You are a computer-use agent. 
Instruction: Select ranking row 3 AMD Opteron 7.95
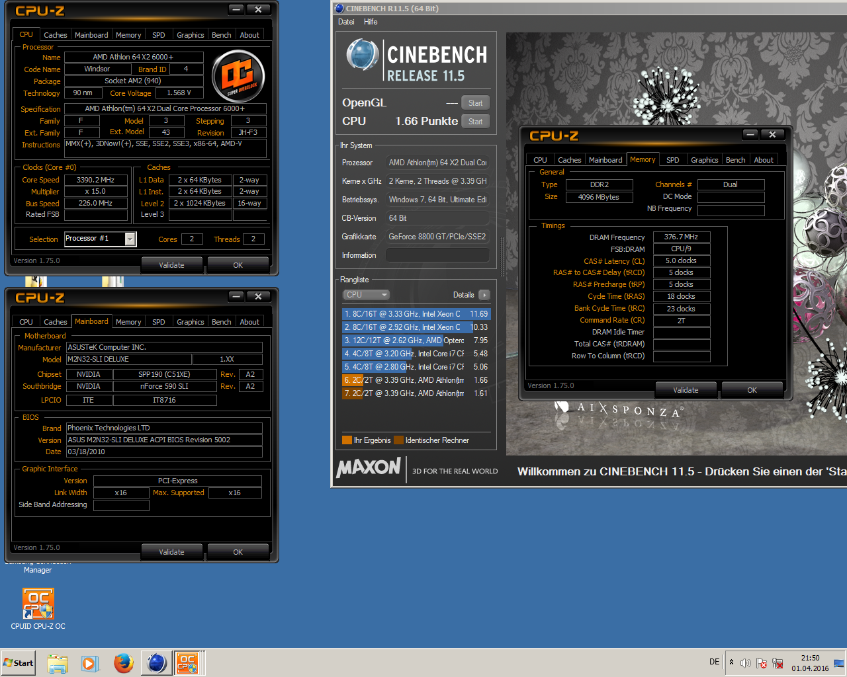[416, 340]
